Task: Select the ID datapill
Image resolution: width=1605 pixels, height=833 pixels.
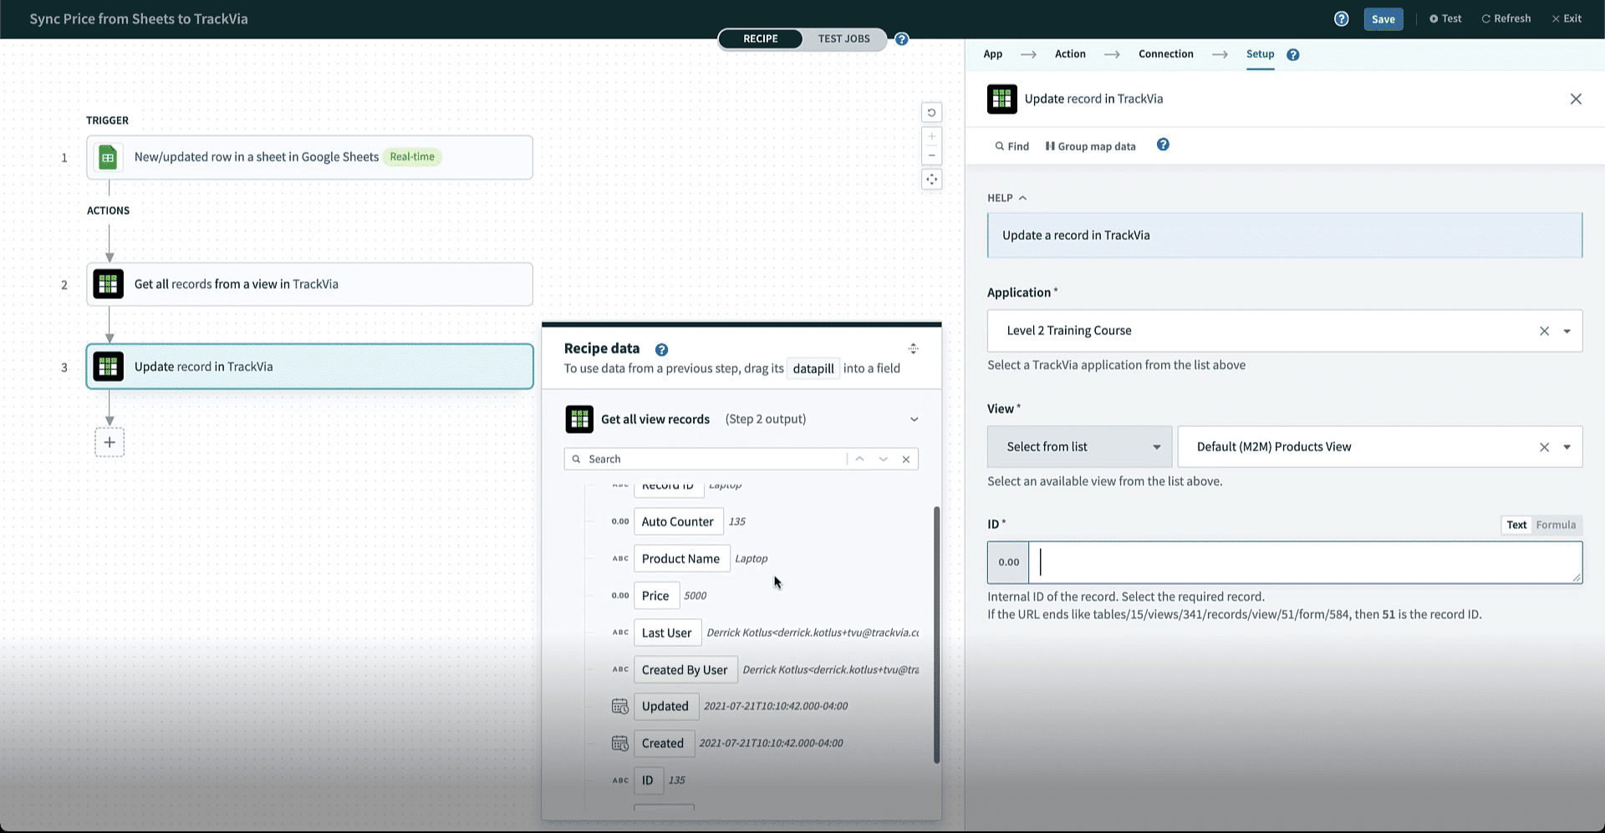Action: coord(648,780)
